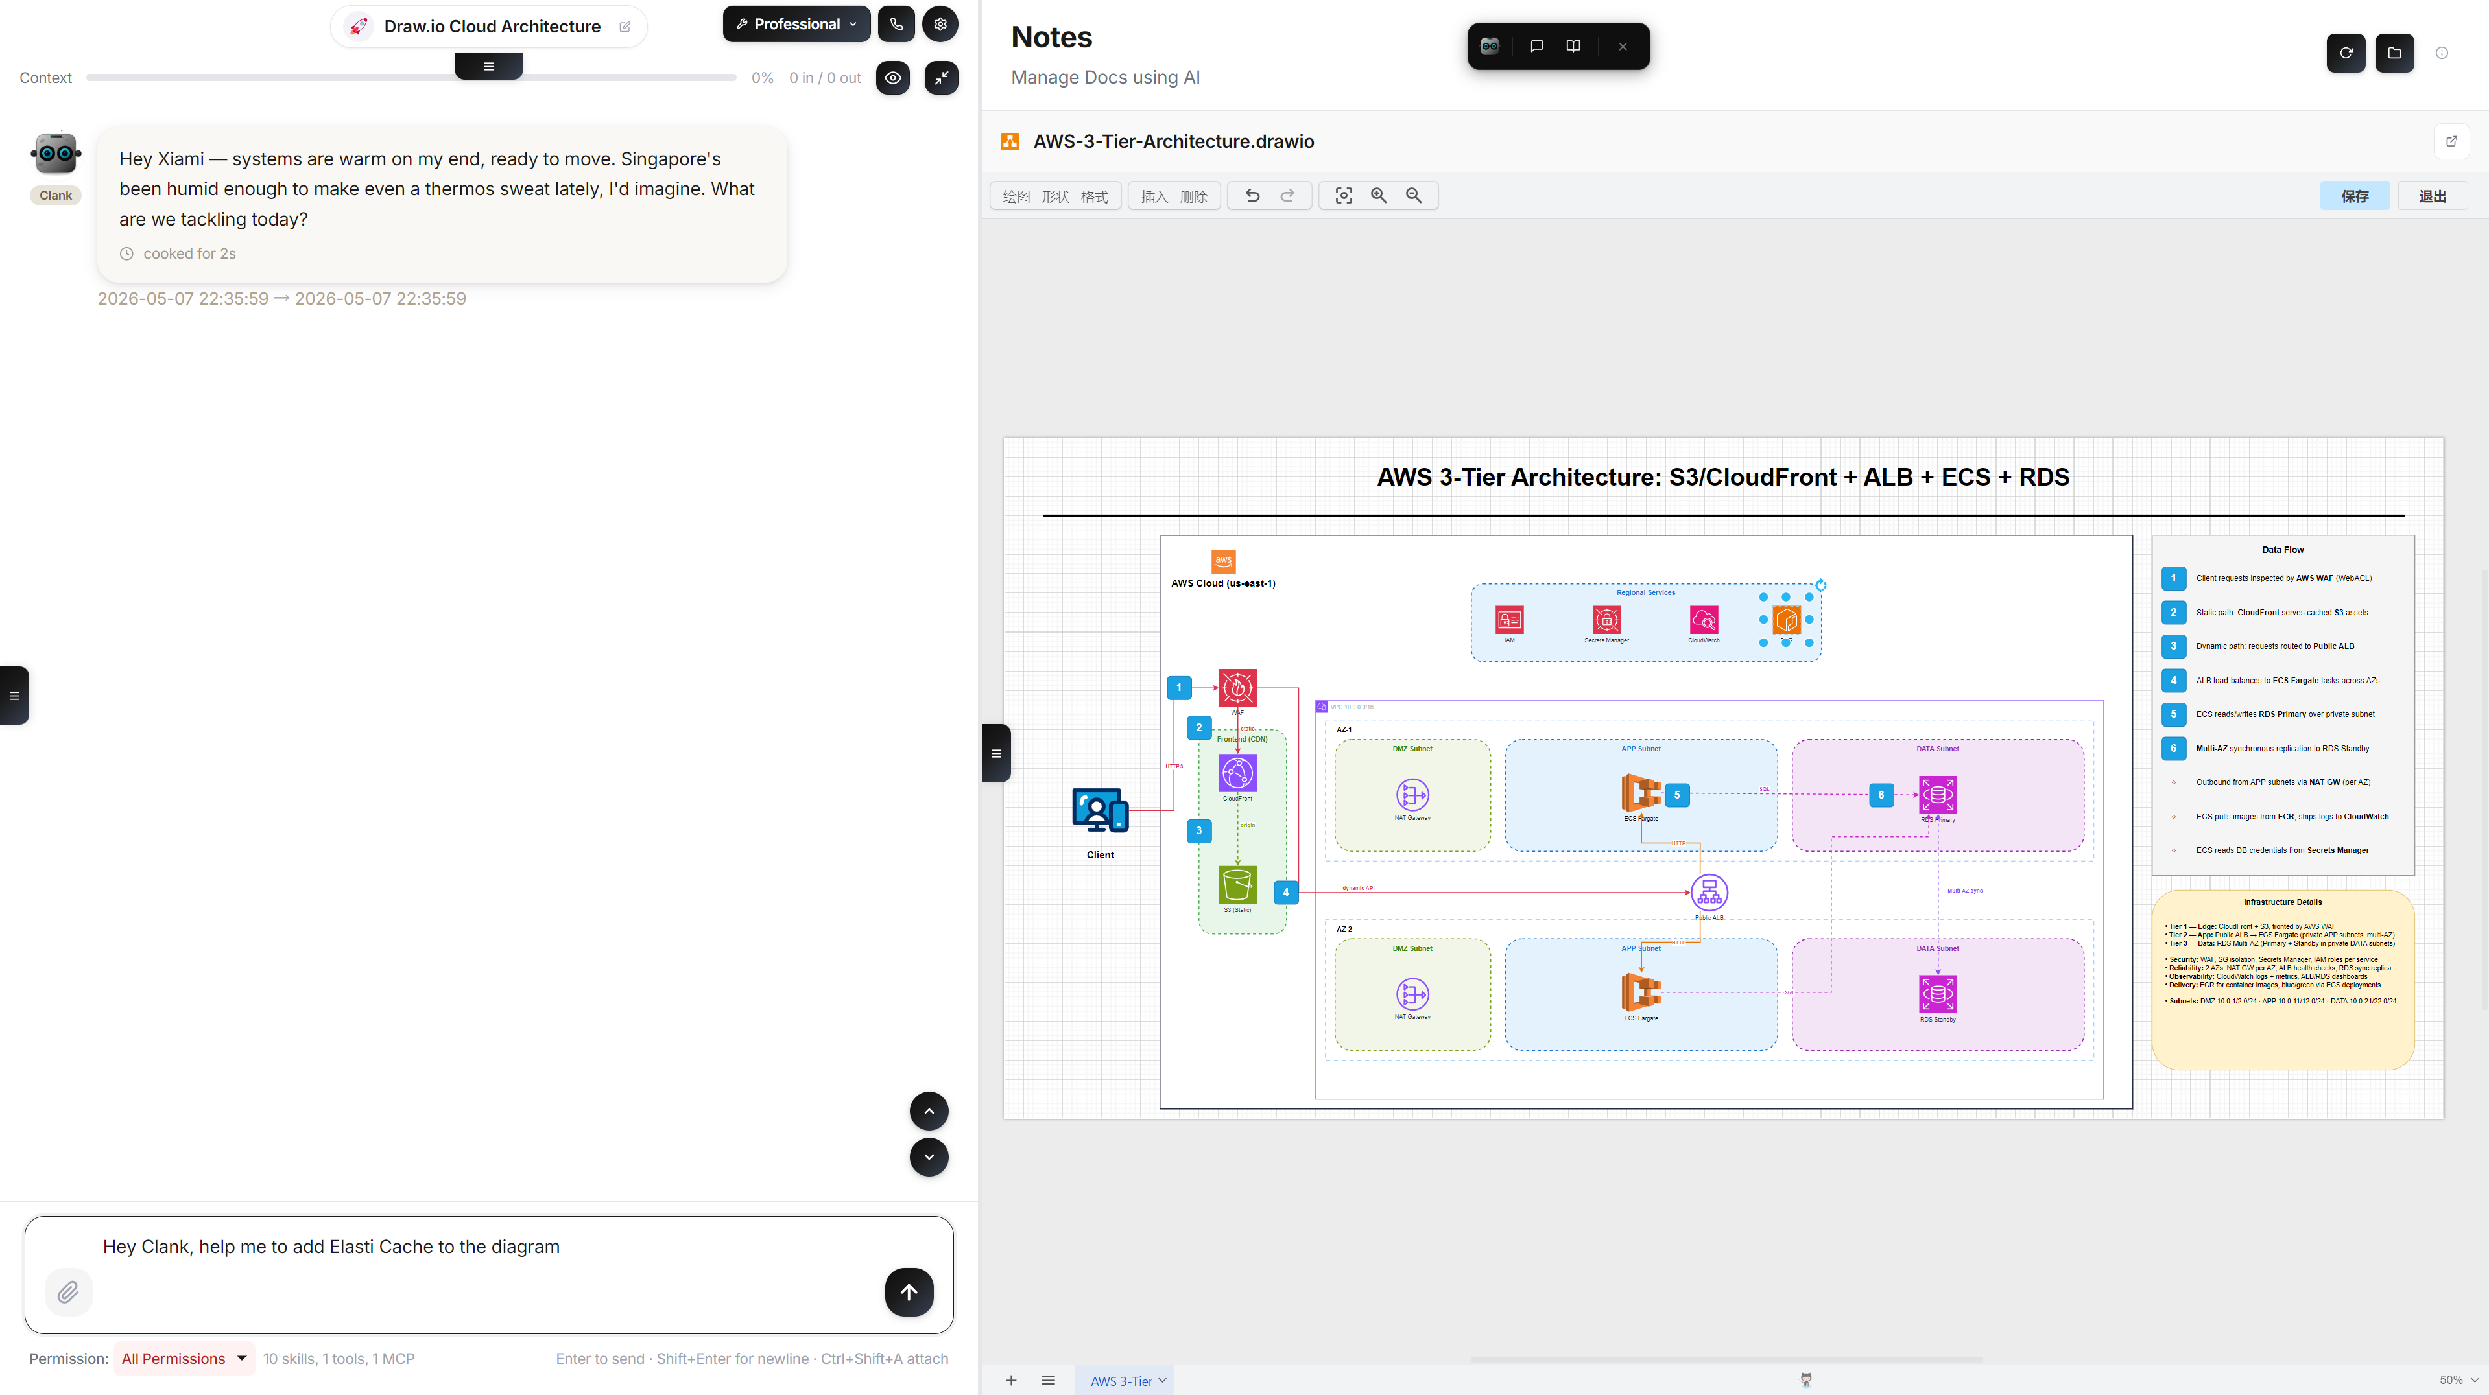Select the Public ALB icon
The width and height of the screenshot is (2489, 1395).
tap(1709, 892)
